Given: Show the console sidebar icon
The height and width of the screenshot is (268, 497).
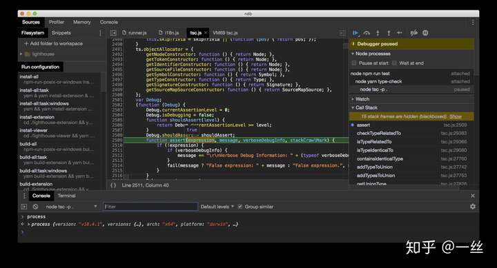Looking at the screenshot, I should pyautogui.click(x=23, y=207).
